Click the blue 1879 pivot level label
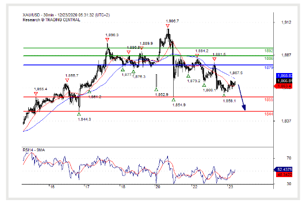 click(269, 68)
